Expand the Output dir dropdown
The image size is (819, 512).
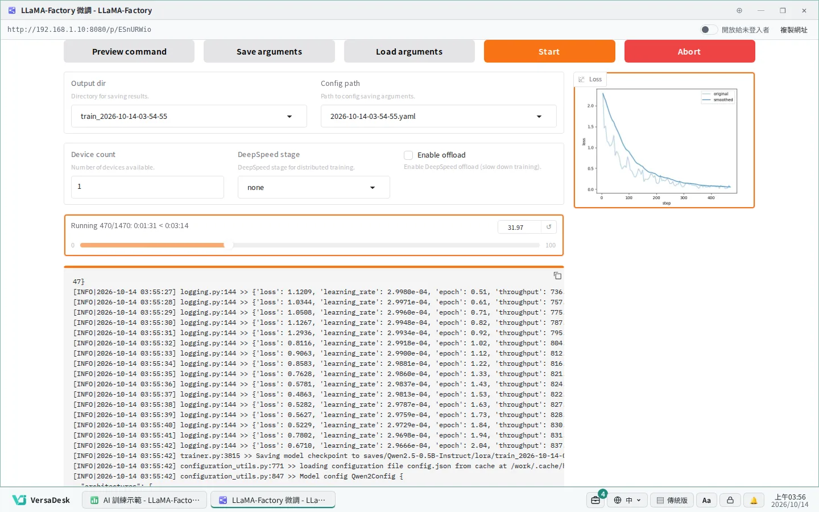click(189, 116)
